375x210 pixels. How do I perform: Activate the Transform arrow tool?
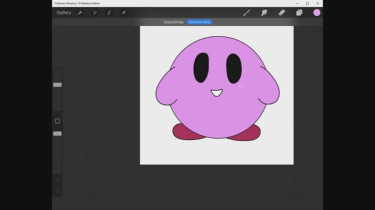(123, 13)
